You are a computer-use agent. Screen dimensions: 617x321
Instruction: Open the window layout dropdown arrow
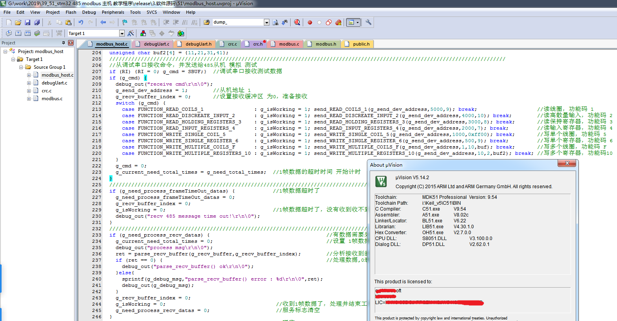pyautogui.click(x=358, y=22)
